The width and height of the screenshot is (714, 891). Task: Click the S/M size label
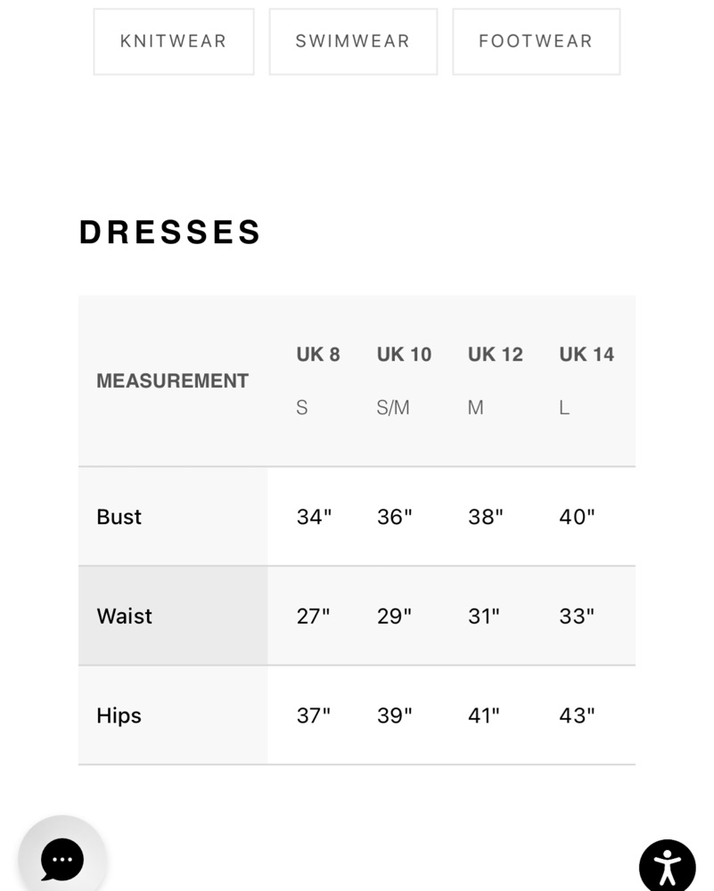tap(393, 407)
